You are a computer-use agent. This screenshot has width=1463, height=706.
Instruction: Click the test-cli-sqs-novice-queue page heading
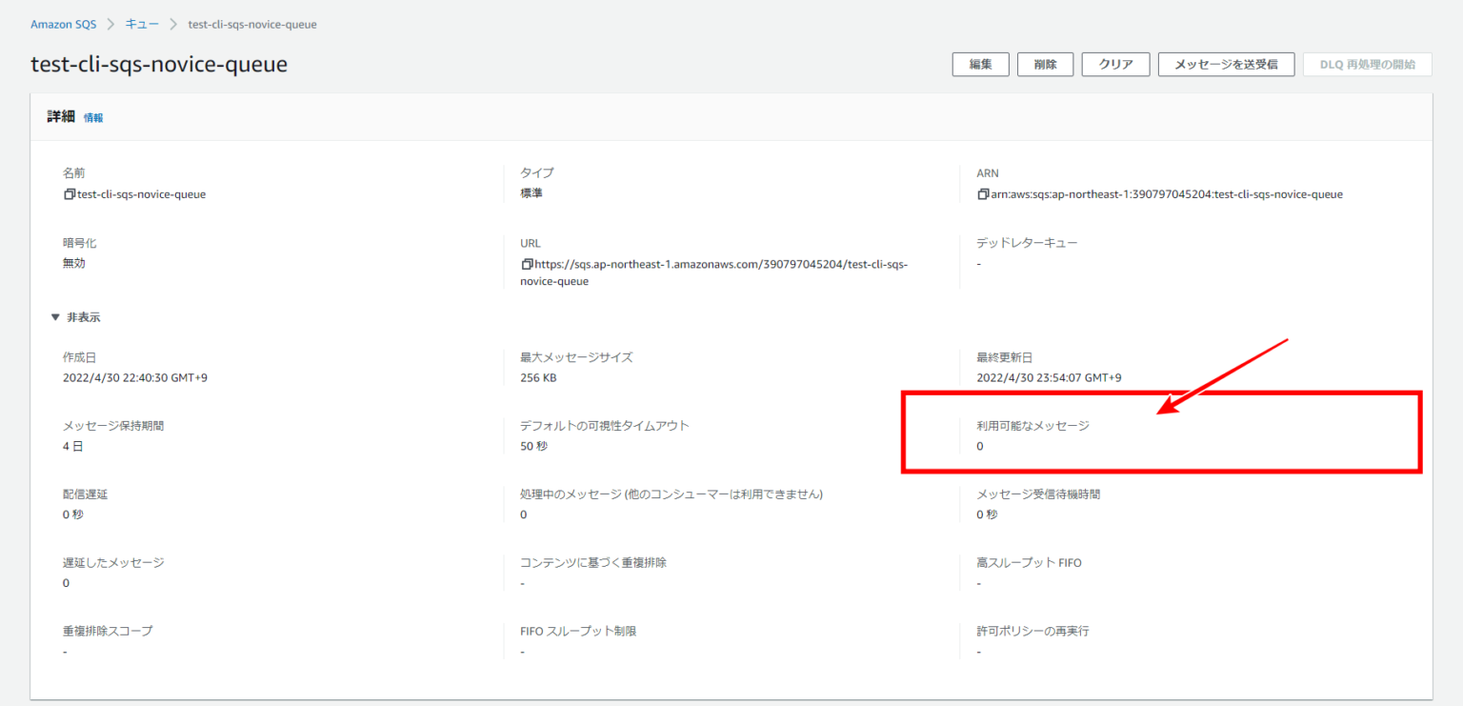click(159, 64)
